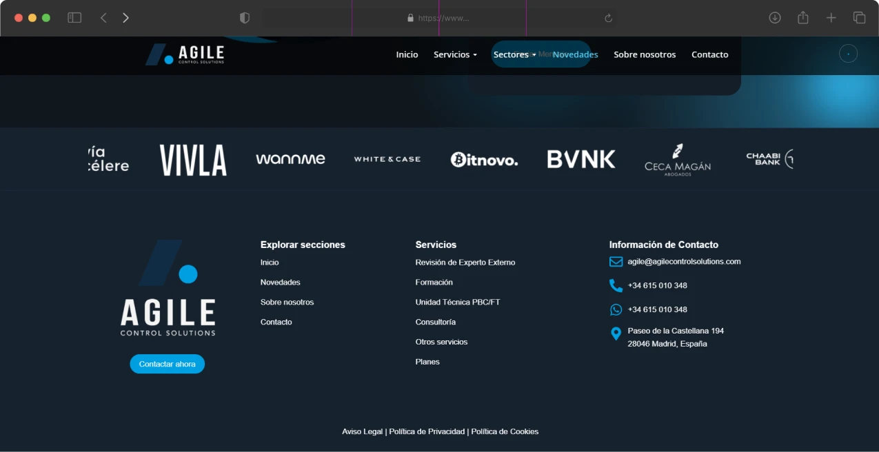
Task: Click the email envelope icon in footer
Action: (616, 262)
